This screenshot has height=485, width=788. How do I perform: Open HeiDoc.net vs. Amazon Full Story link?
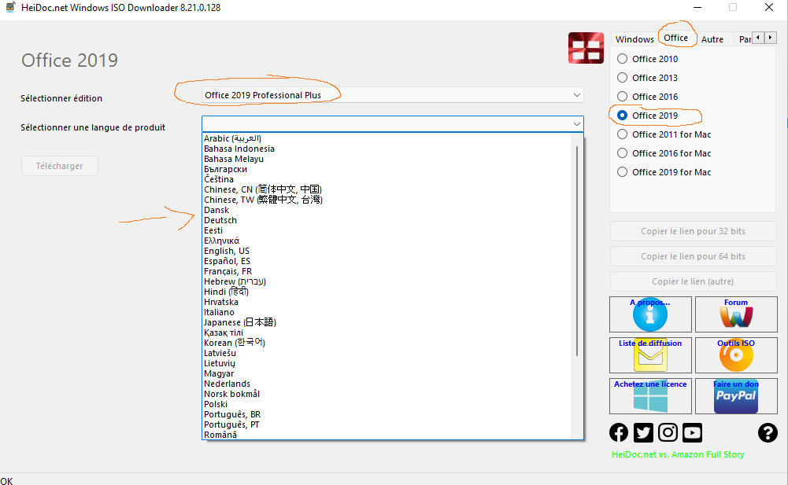[x=678, y=454]
